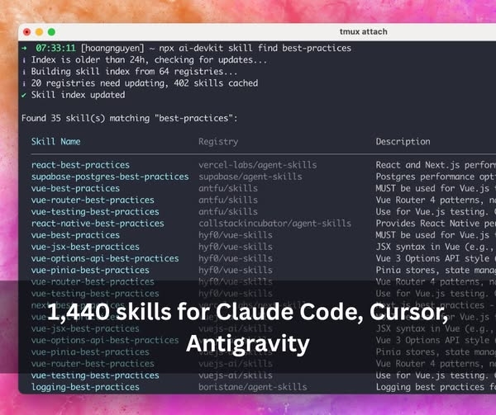This screenshot has width=496, height=415.
Task: Select the skill 'logging-best-practices'
Action: tap(85, 387)
